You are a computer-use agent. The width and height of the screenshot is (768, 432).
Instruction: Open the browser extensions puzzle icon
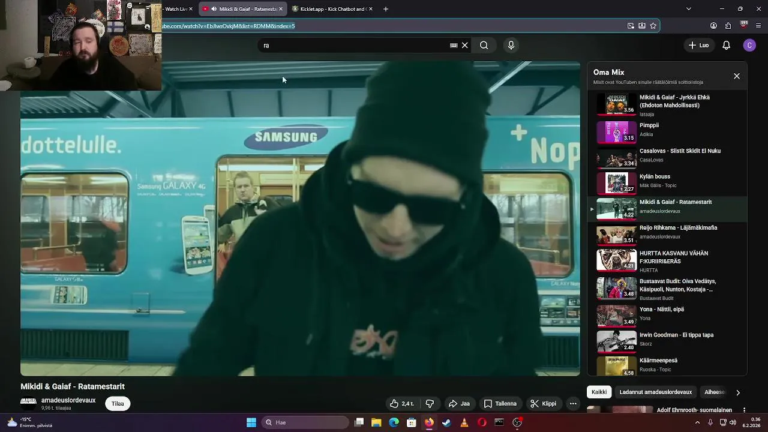coord(728,26)
